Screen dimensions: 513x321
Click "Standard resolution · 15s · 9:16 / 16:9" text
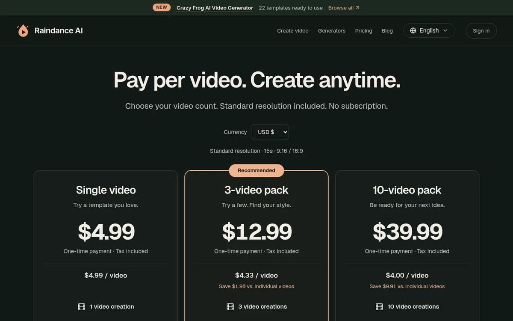[256, 151]
